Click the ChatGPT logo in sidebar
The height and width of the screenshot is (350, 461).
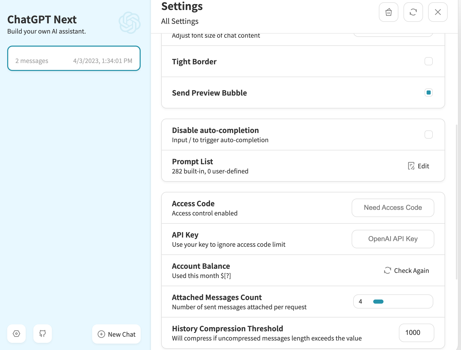129,23
